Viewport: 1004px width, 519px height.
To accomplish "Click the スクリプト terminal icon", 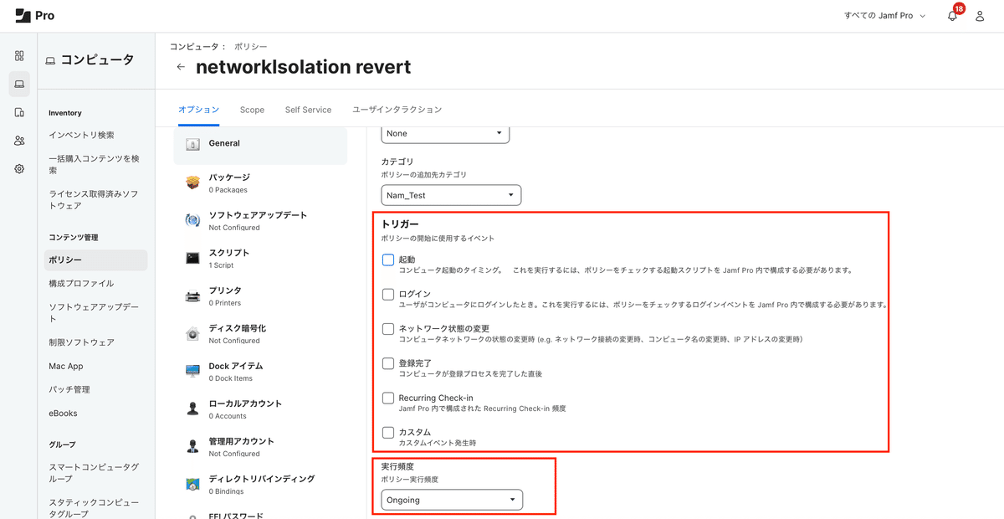I will [x=192, y=258].
